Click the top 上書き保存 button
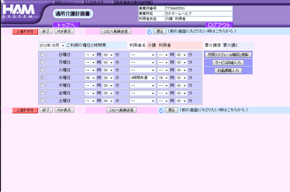290x192 pixels. 25,31
